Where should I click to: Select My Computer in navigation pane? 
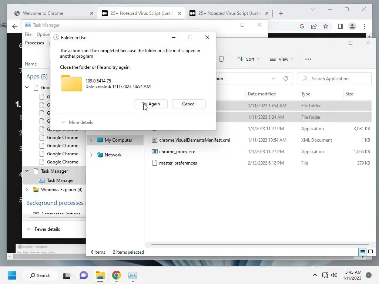click(x=118, y=140)
